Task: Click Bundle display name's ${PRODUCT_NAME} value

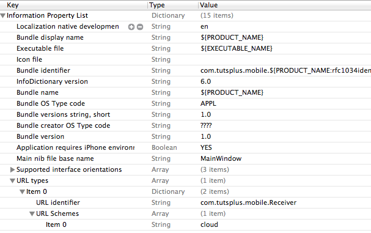Action: [x=232, y=38]
